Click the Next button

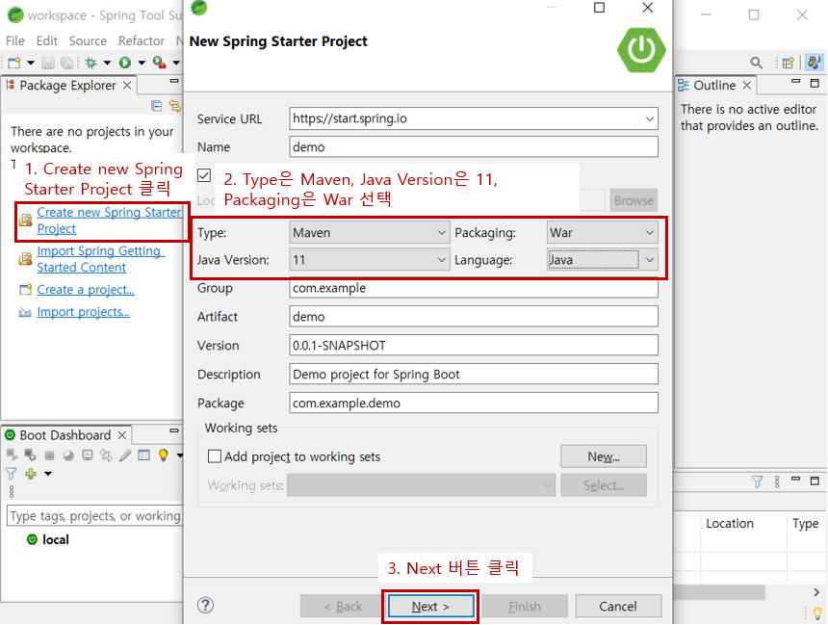pyautogui.click(x=430, y=606)
